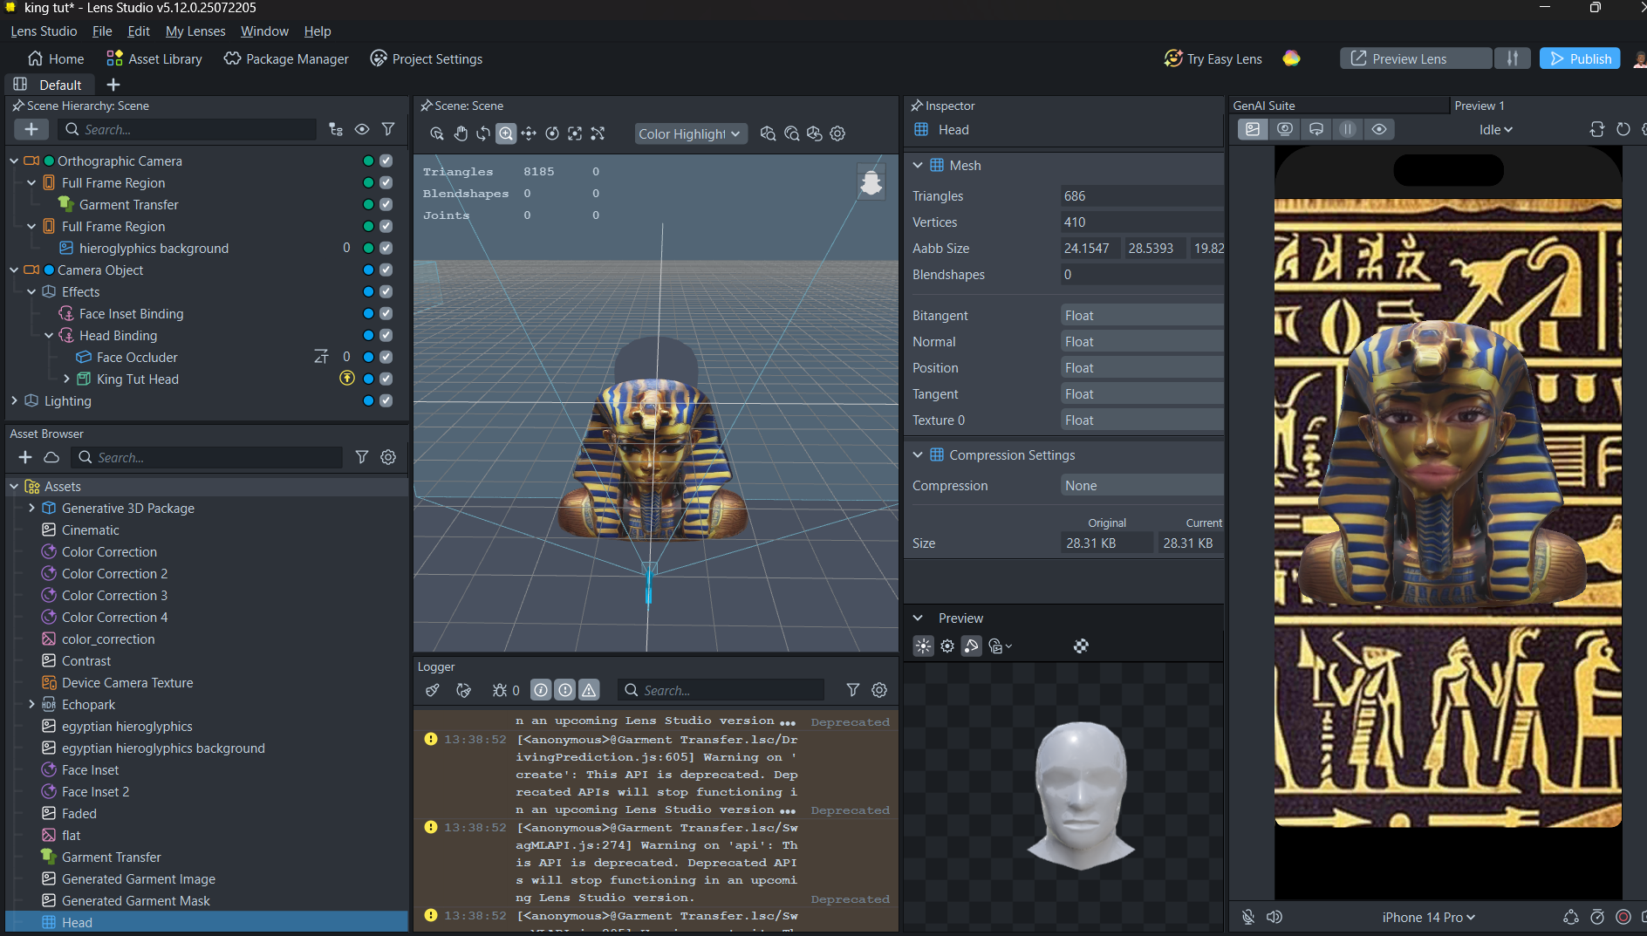Expand the King Tut Head tree item
The height and width of the screenshot is (936, 1647).
coord(66,379)
